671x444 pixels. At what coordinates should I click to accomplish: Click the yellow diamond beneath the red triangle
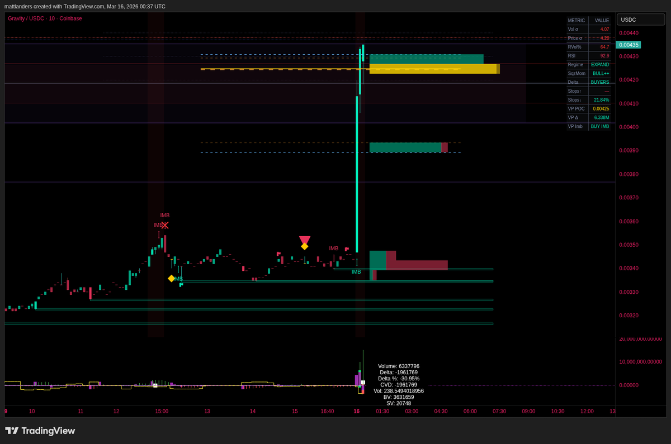(x=305, y=246)
